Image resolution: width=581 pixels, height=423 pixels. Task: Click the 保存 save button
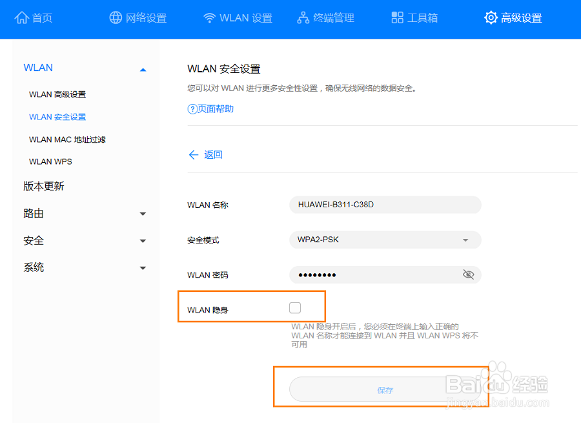[385, 389]
